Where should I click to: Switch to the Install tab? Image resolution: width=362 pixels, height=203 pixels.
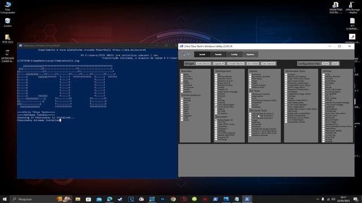[x=202, y=55]
